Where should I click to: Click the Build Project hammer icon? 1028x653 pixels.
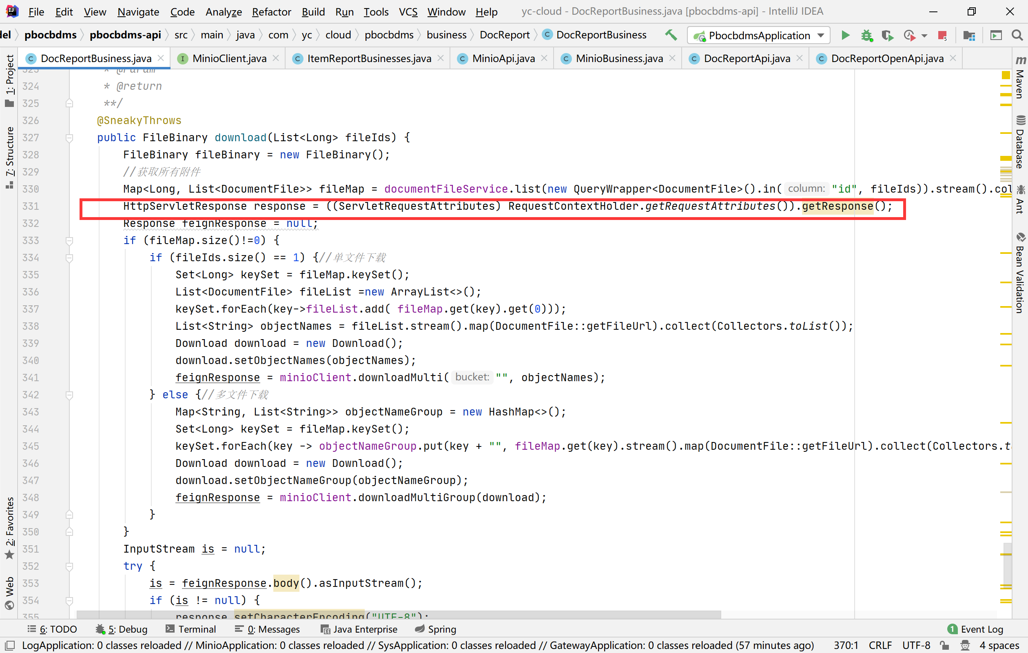[671, 35]
